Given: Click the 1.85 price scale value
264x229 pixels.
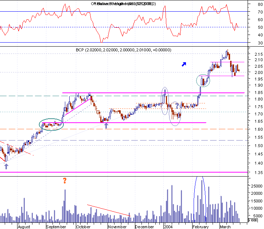Looking at the screenshot, I should click(259, 92).
